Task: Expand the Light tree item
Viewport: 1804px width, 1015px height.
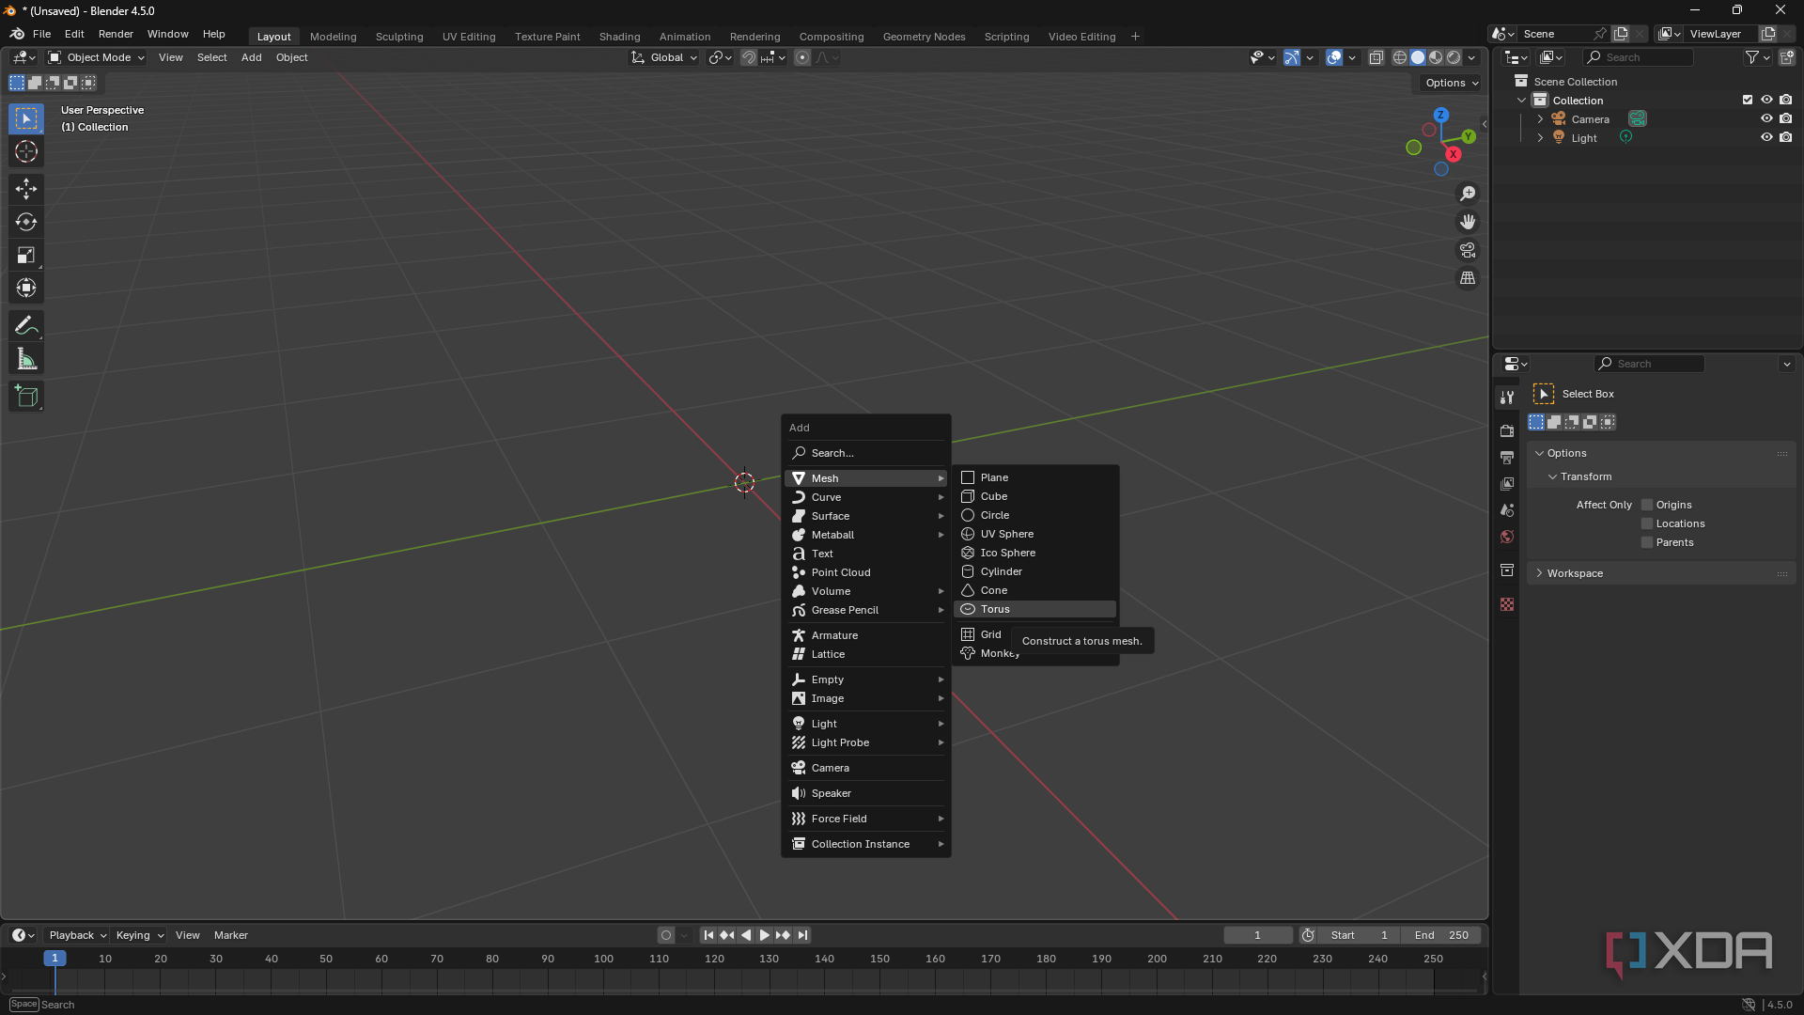Action: (x=1540, y=138)
